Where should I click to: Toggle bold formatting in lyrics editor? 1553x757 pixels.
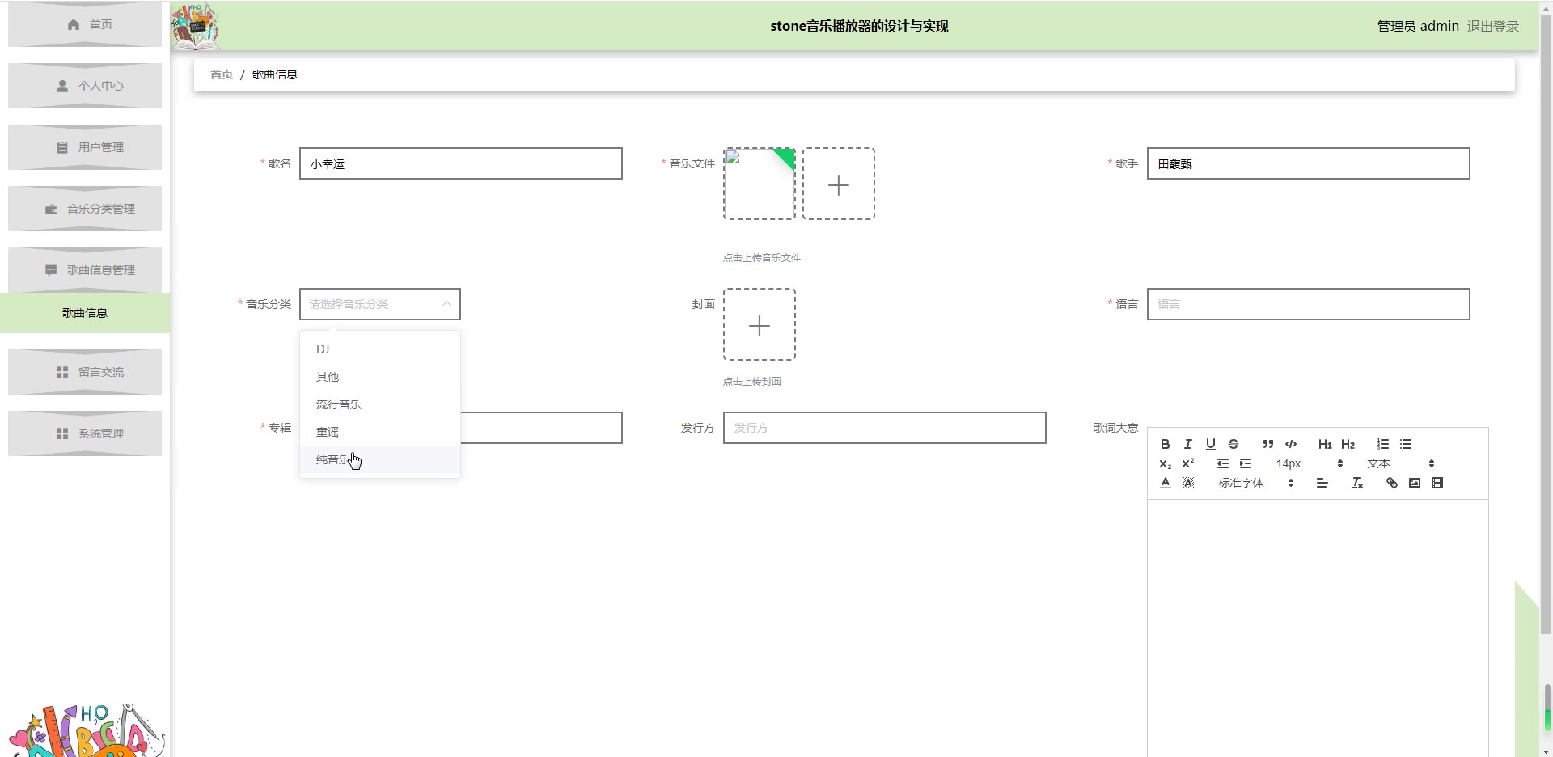click(1165, 444)
